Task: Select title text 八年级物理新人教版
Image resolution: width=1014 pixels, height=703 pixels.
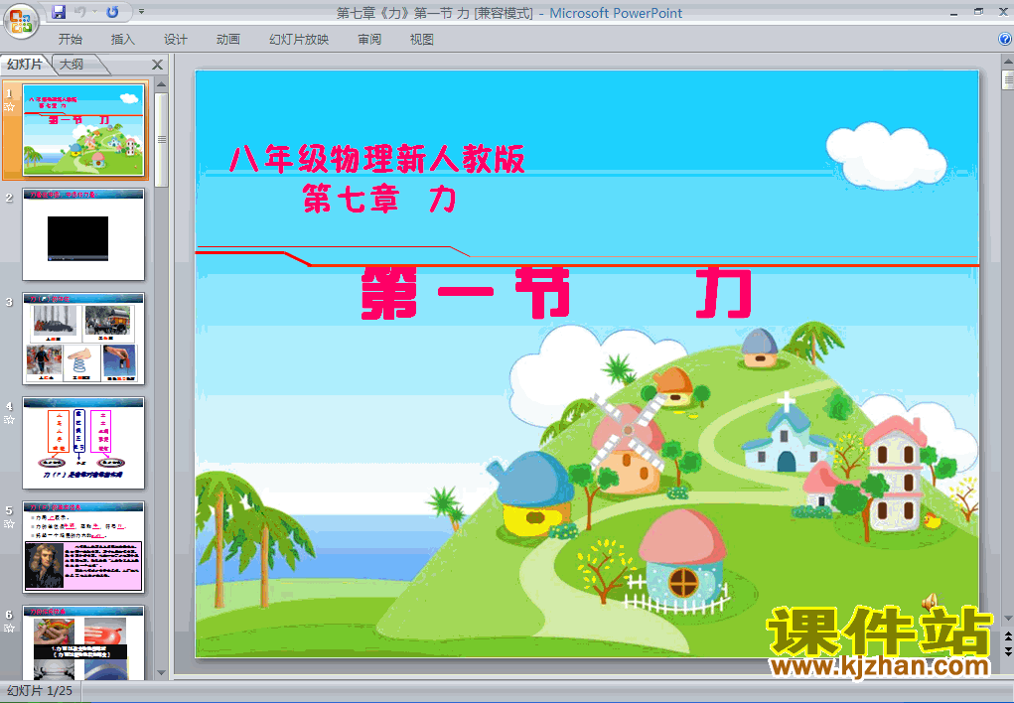Action: (377, 159)
